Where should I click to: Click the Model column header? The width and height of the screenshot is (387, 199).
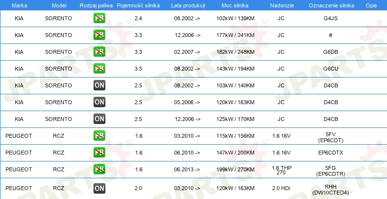tap(59, 5)
